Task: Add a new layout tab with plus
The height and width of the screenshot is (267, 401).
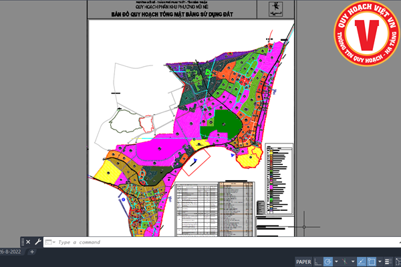Action: tap(31, 252)
